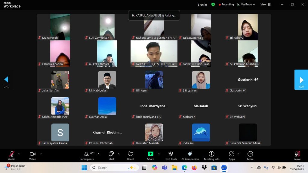Unmute microphone with Audio button
Image resolution: width=308 pixels, height=173 pixels.
(12, 155)
